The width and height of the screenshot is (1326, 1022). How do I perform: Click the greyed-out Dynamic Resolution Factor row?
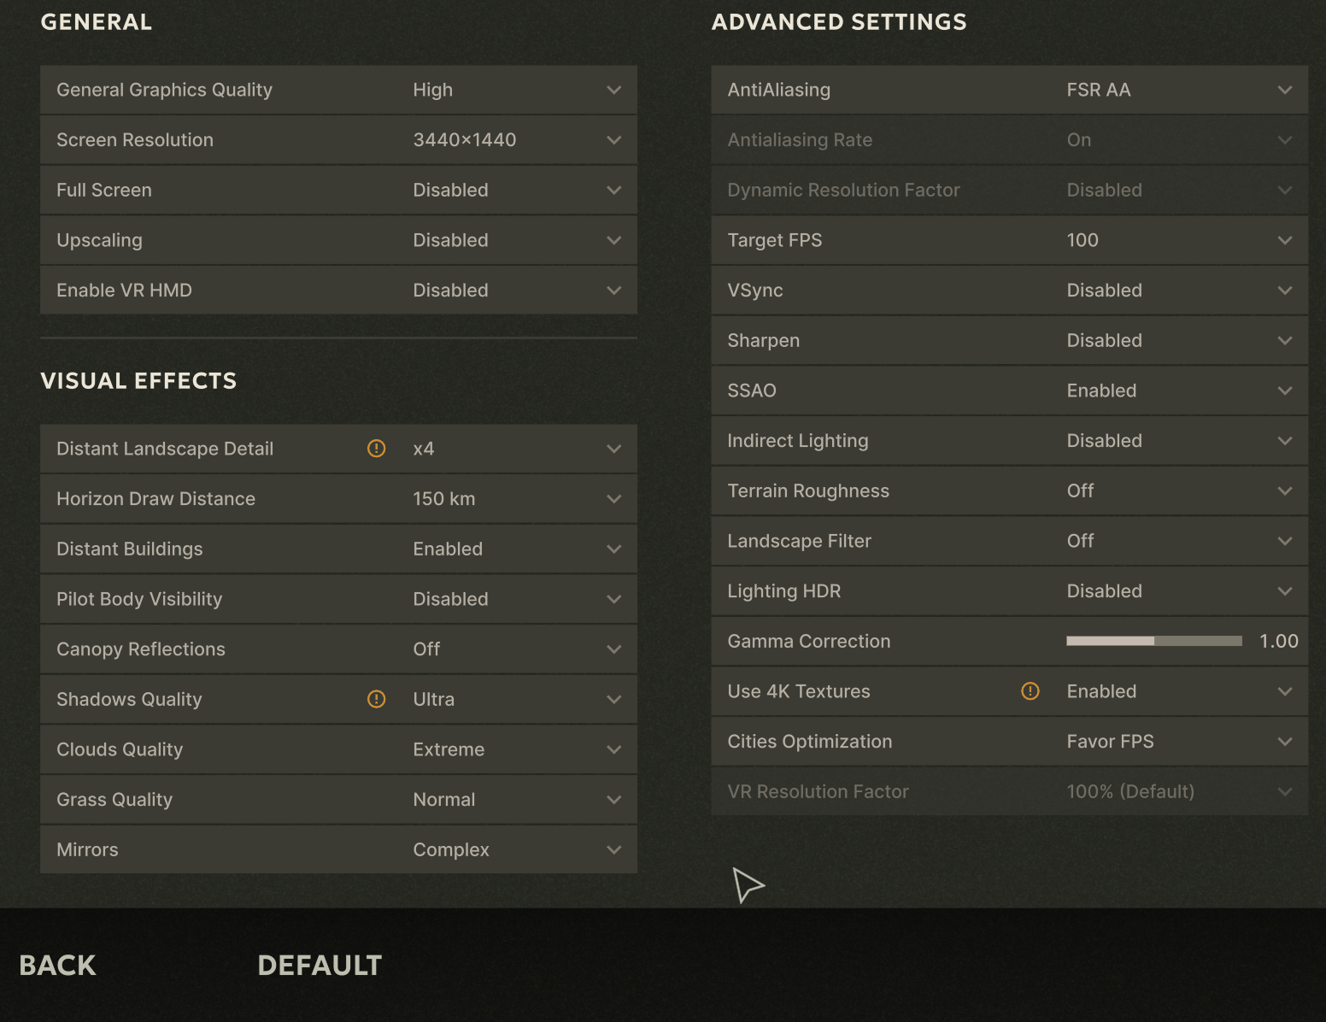1009,190
